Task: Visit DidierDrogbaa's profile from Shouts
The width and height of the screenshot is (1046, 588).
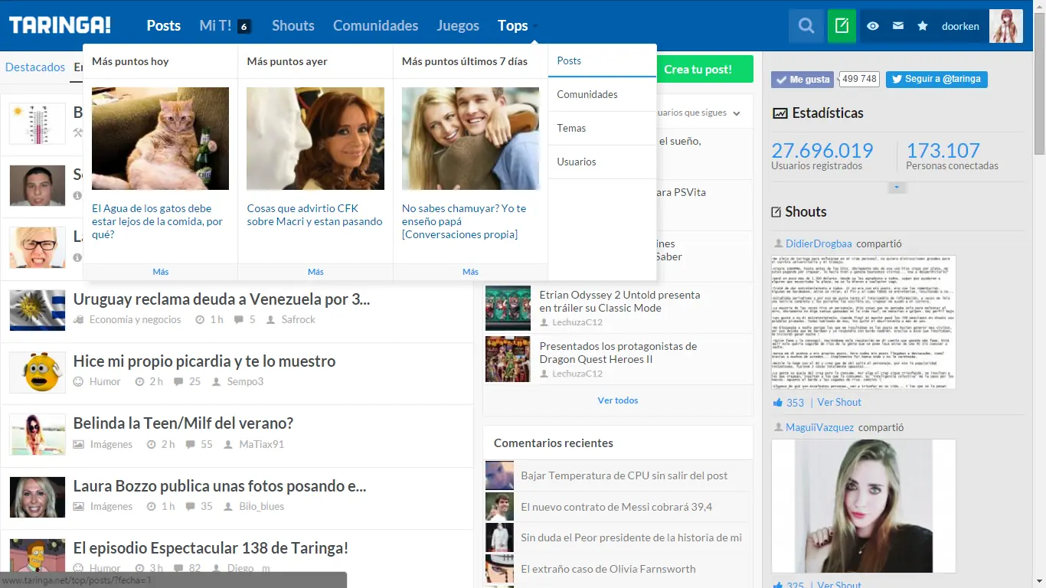Action: click(819, 243)
